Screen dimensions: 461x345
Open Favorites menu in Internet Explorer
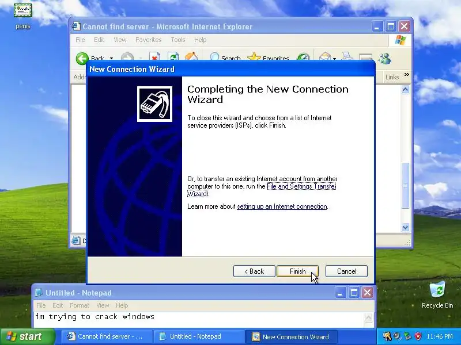[x=149, y=40]
